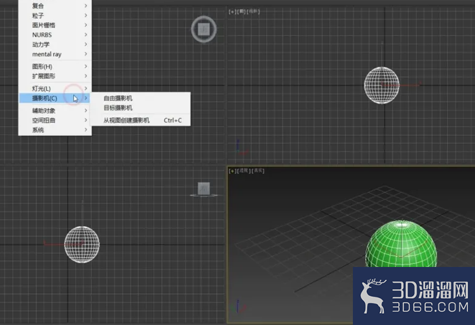Open the 粒子 submenu

click(x=55, y=15)
